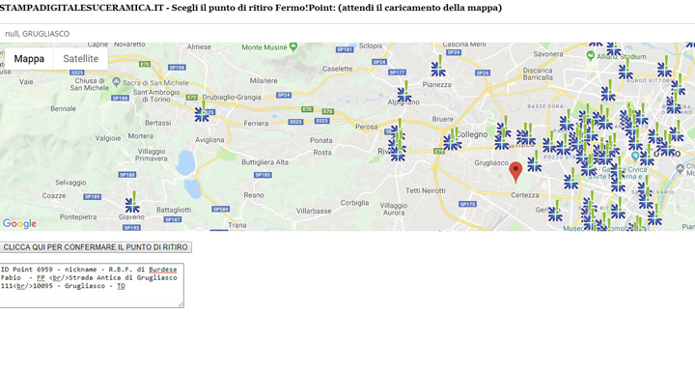This screenshot has height=372, width=695.
Task: Click the Allianz Stadium place icon
Action: (x=591, y=55)
